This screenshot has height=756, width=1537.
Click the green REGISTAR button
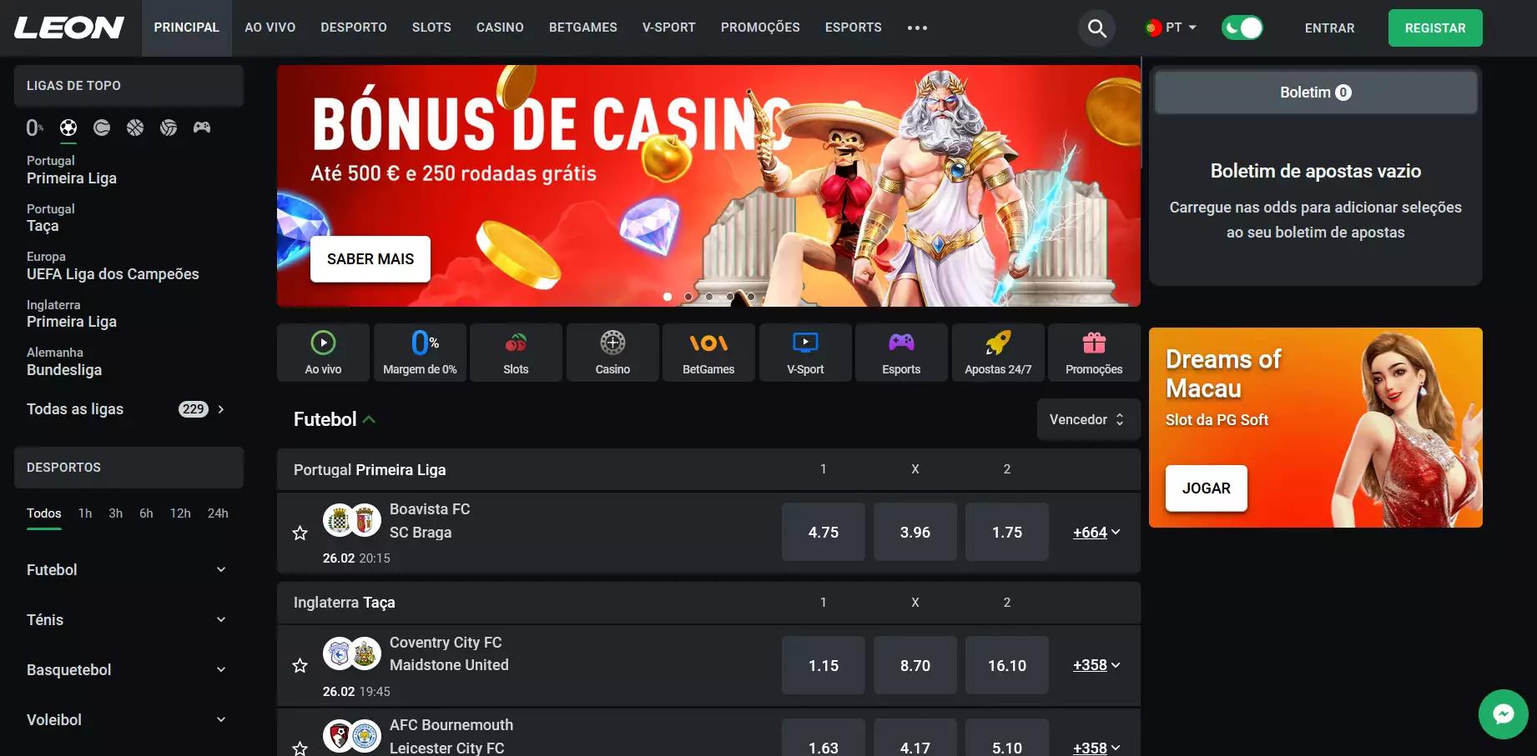click(x=1435, y=28)
